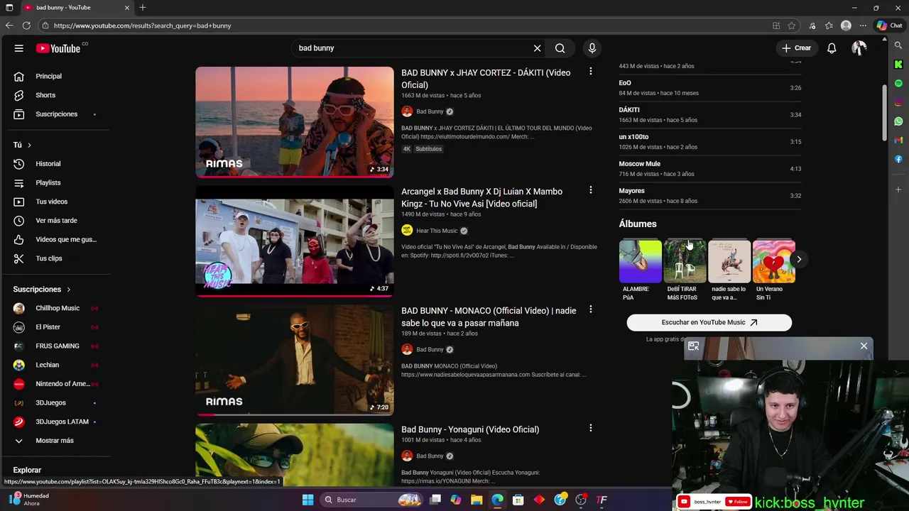
Task: Open options menu for DÁKITI video
Action: coord(590,72)
